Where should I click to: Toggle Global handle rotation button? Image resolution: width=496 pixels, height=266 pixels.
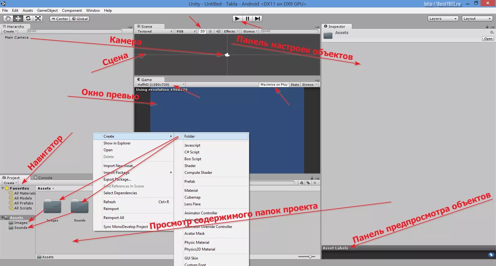coord(80,19)
